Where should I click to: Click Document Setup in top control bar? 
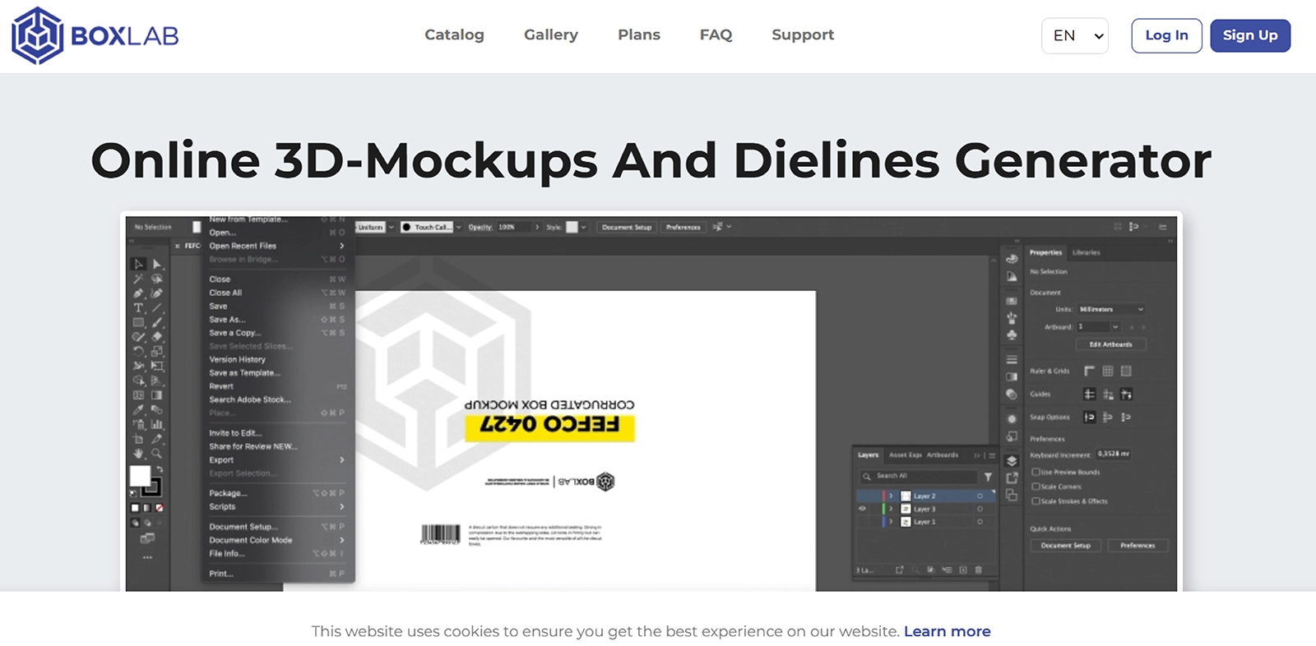(627, 227)
